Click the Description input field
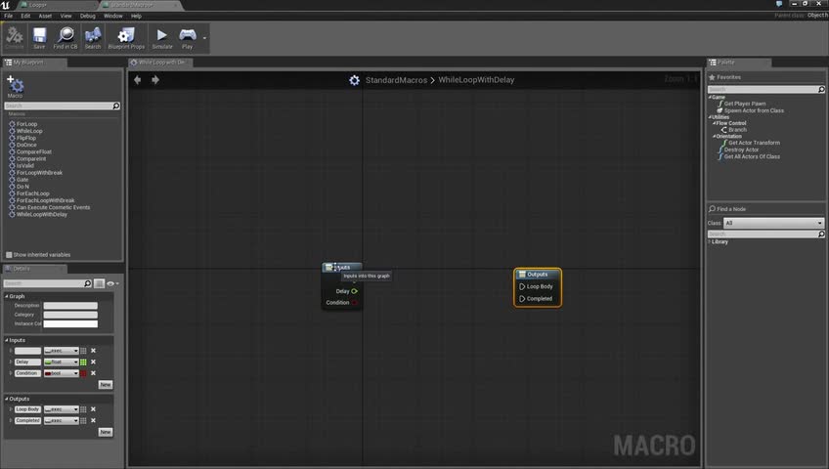Image resolution: width=829 pixels, height=469 pixels. tap(70, 305)
